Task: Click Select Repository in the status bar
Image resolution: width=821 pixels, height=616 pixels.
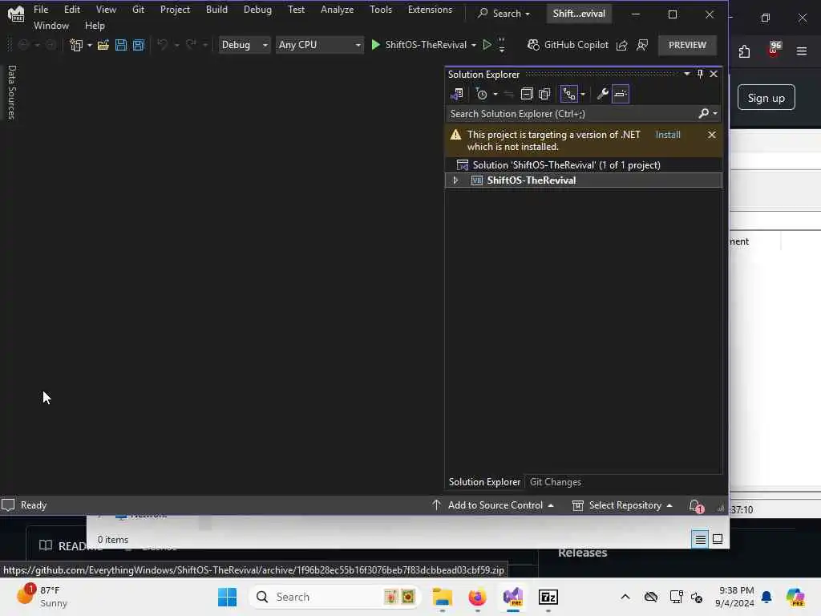Action: coord(622,505)
